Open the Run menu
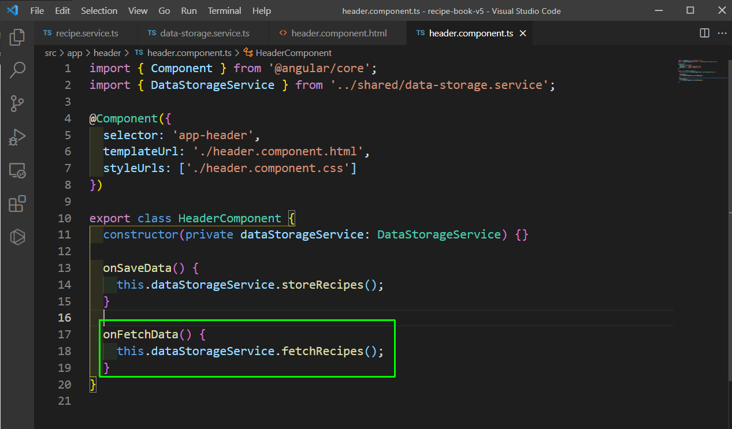This screenshot has height=429, width=732. [x=189, y=11]
